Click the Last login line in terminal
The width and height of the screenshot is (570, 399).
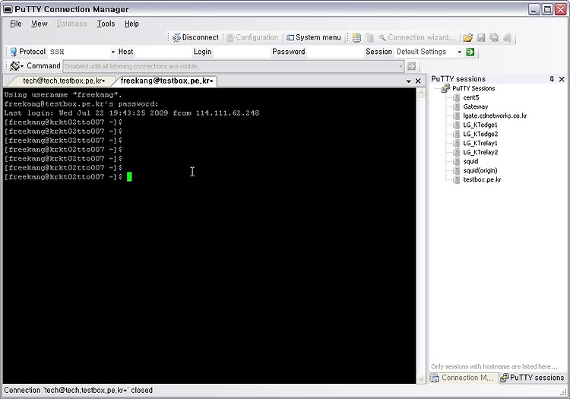pyautogui.click(x=132, y=113)
